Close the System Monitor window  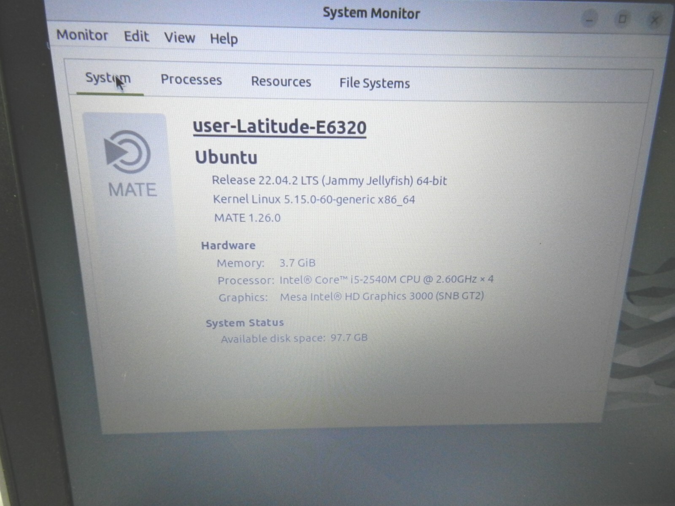point(654,20)
